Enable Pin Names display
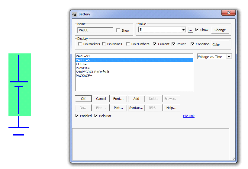 (x=104, y=44)
